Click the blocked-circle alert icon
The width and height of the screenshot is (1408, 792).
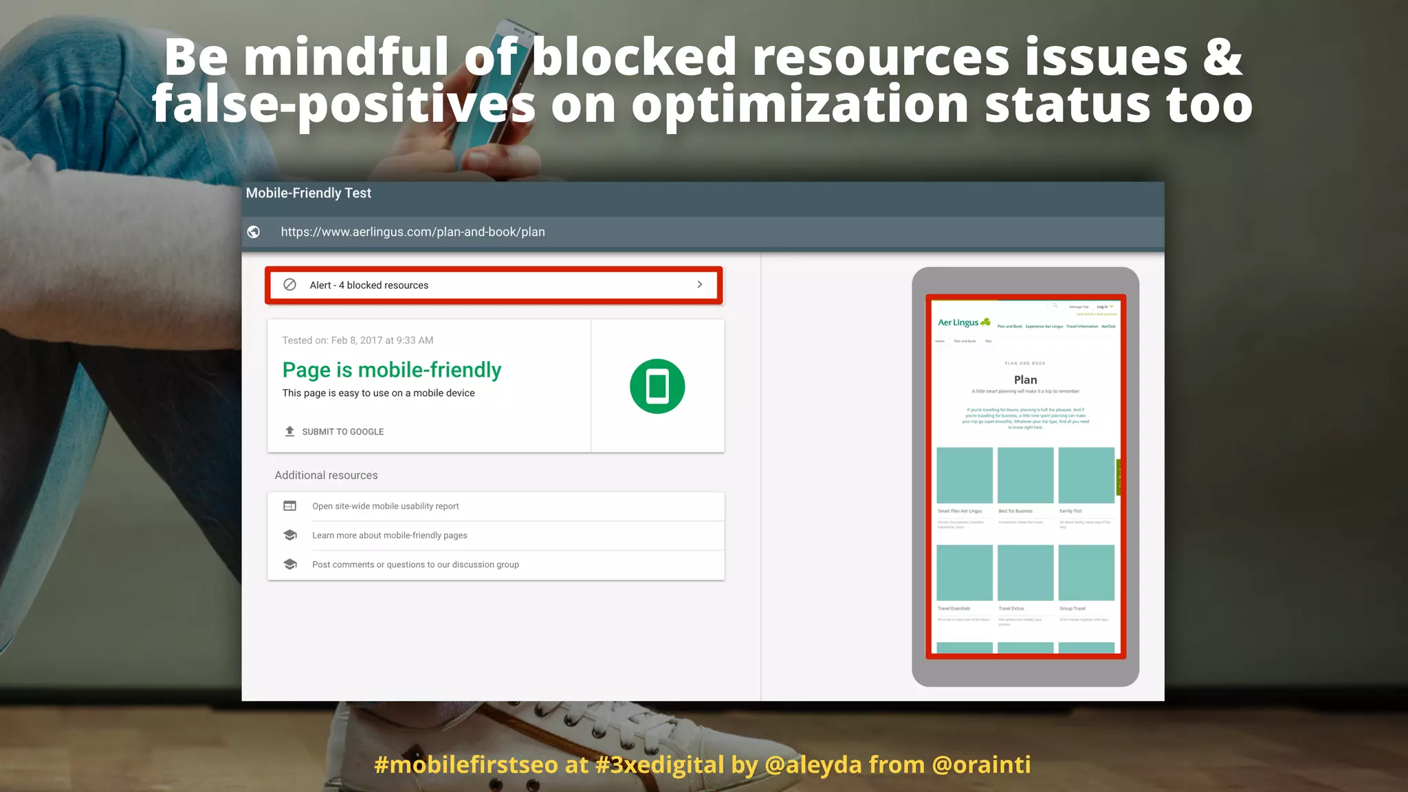290,285
